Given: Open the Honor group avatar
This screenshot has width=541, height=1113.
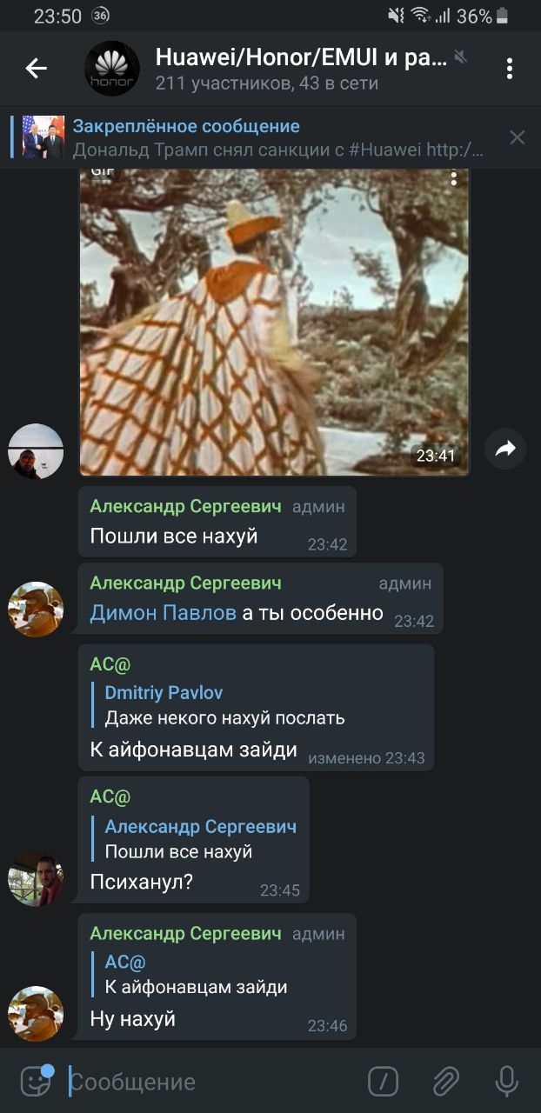Looking at the screenshot, I should (111, 68).
